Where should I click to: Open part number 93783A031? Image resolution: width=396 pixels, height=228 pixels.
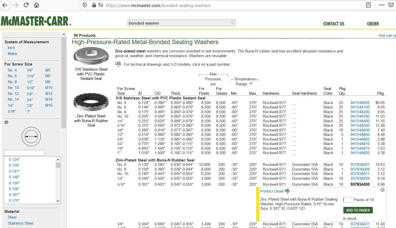tap(360, 224)
